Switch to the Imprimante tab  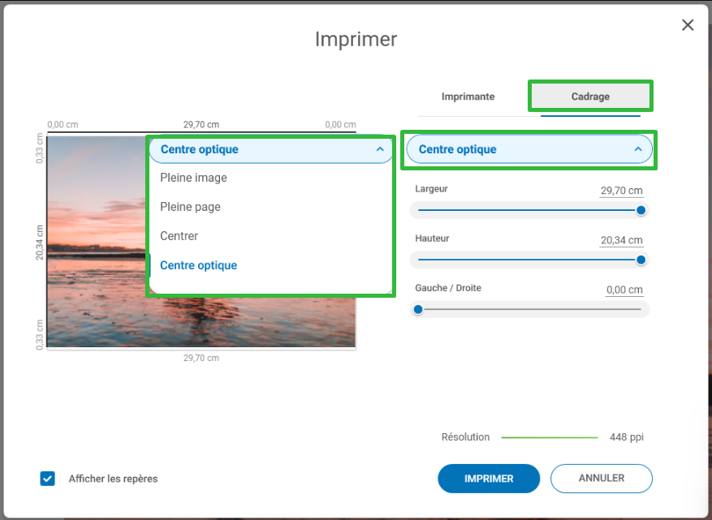468,97
